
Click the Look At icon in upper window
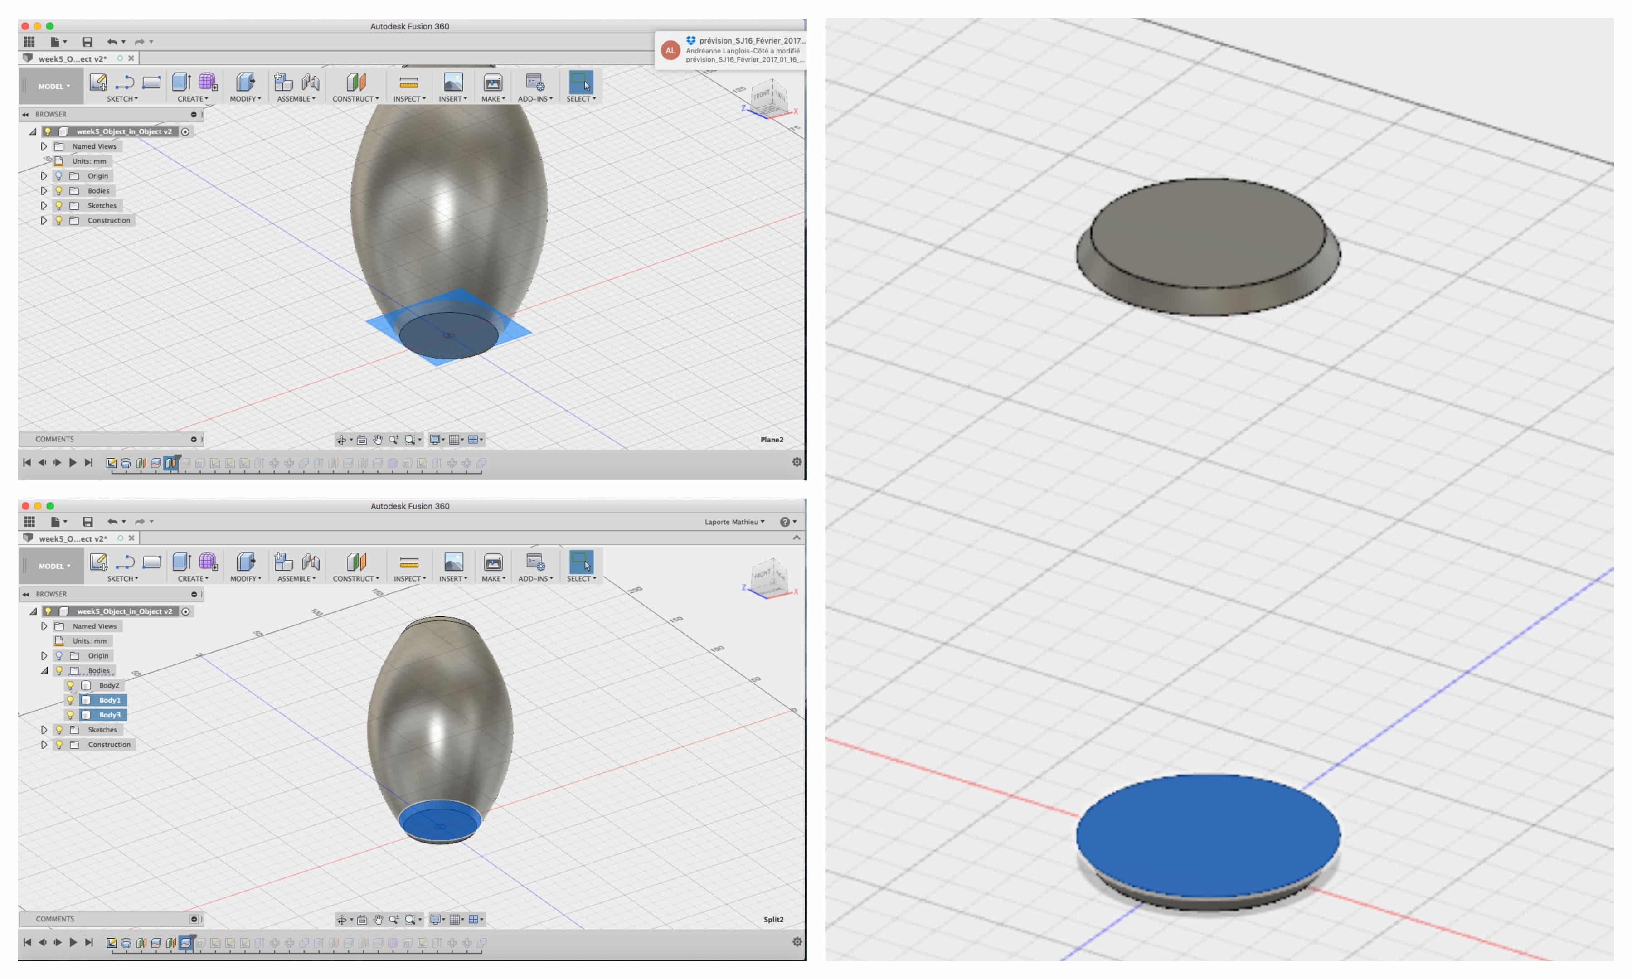(361, 439)
